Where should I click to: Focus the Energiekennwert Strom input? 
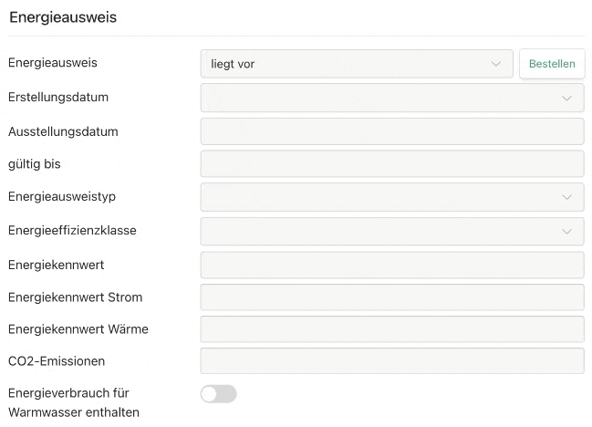[x=391, y=297]
